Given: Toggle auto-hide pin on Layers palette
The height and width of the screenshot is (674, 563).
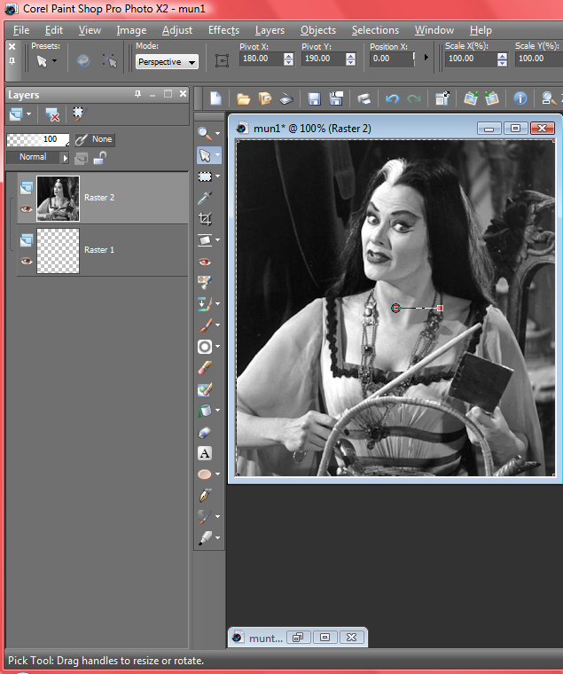Looking at the screenshot, I should pyautogui.click(x=137, y=94).
